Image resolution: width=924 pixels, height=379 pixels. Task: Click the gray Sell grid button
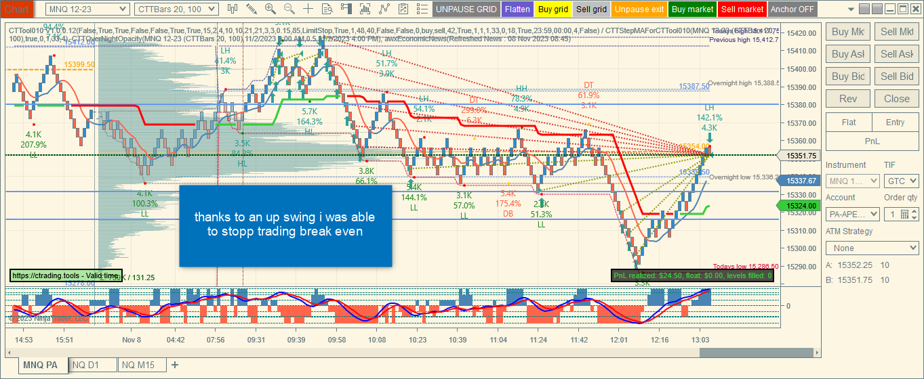pyautogui.click(x=591, y=9)
